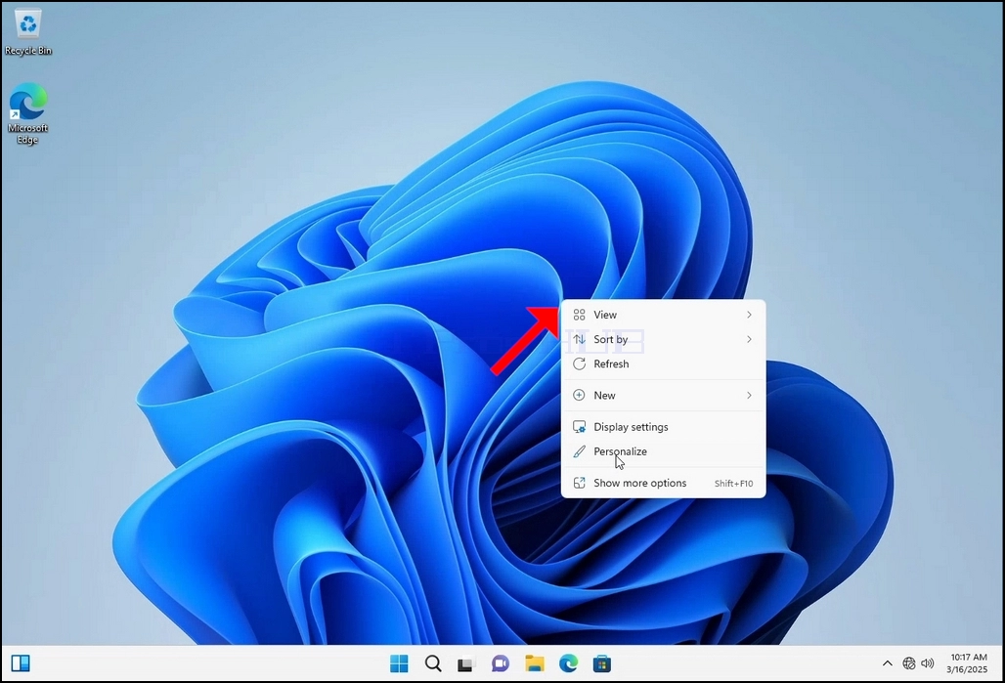The image size is (1005, 683).
Task: Open File Explorer from taskbar
Action: tap(534, 663)
